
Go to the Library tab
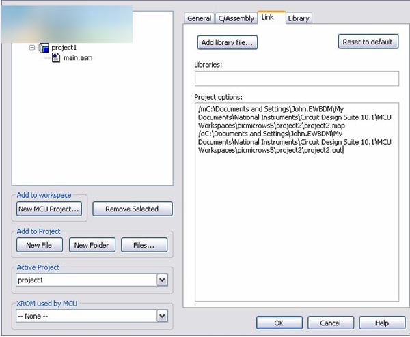coord(298,18)
